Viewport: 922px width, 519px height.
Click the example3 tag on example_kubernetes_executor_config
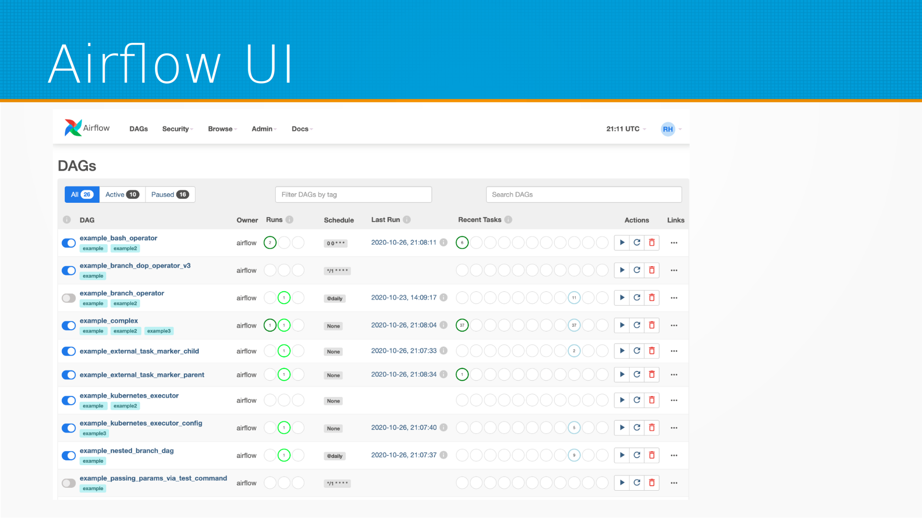pyautogui.click(x=94, y=433)
